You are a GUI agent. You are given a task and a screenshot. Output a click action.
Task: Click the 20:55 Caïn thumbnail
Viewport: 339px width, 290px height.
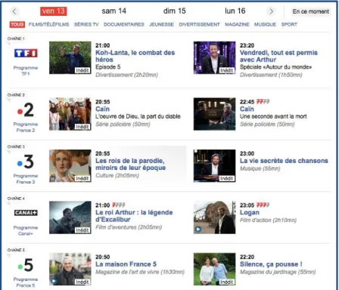(70, 114)
